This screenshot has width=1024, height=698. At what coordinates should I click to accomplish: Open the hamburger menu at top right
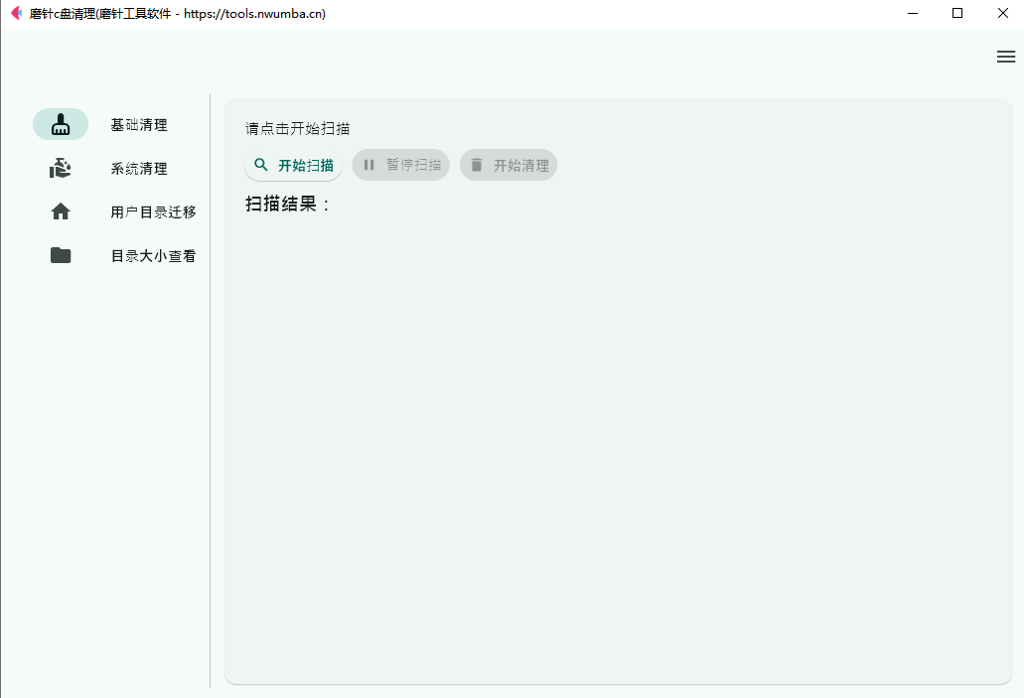1005,57
